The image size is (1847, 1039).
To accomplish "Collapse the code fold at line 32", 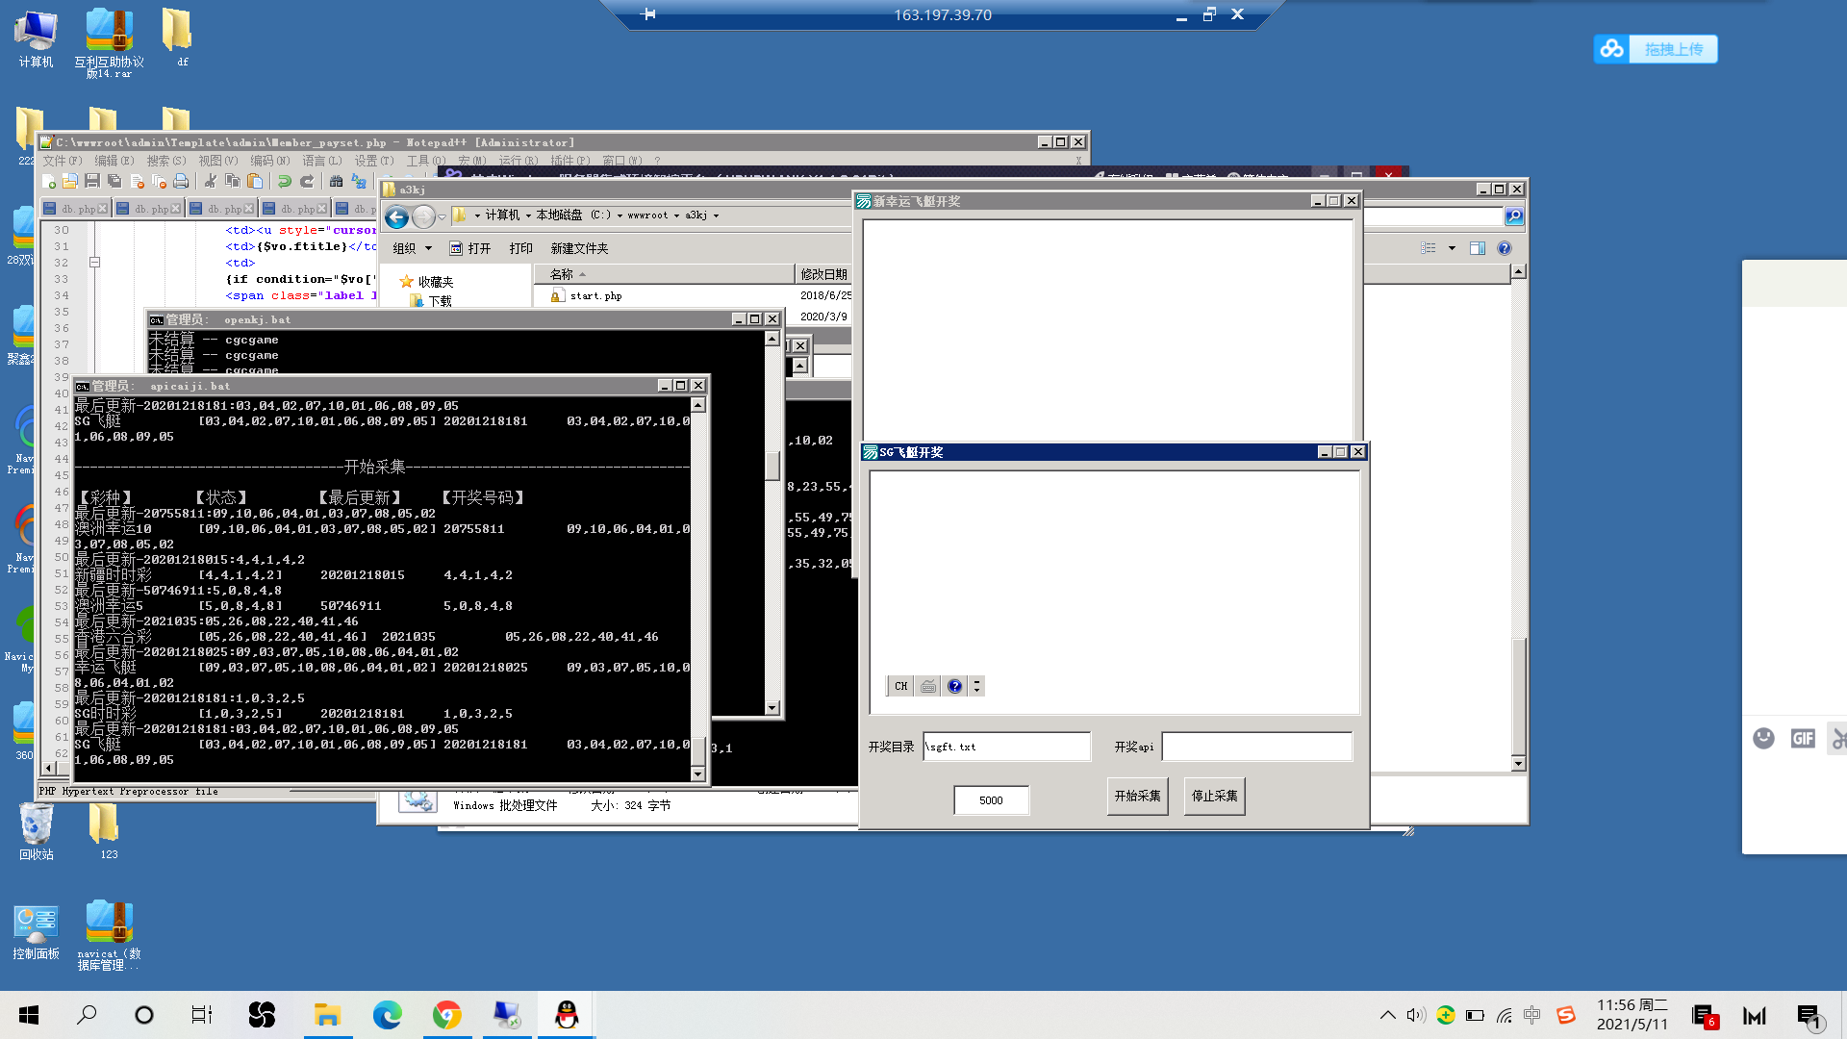I will 94,262.
